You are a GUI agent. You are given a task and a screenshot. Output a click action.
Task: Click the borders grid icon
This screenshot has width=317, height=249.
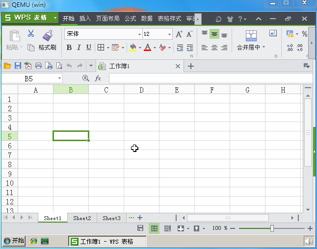pos(101,48)
